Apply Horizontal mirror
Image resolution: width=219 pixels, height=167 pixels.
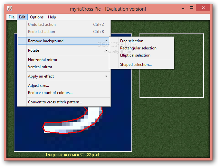(64, 60)
